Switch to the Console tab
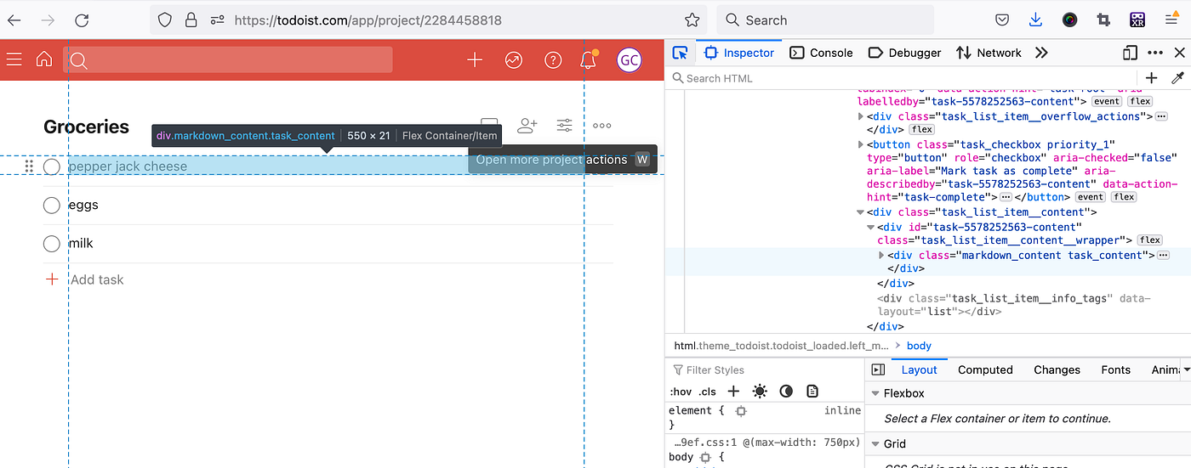This screenshot has height=468, width=1191. pos(821,53)
